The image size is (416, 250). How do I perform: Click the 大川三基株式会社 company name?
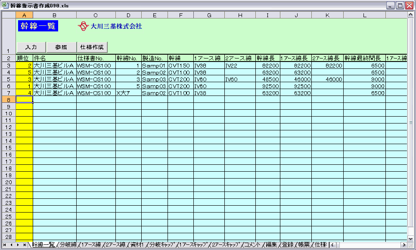coord(116,26)
